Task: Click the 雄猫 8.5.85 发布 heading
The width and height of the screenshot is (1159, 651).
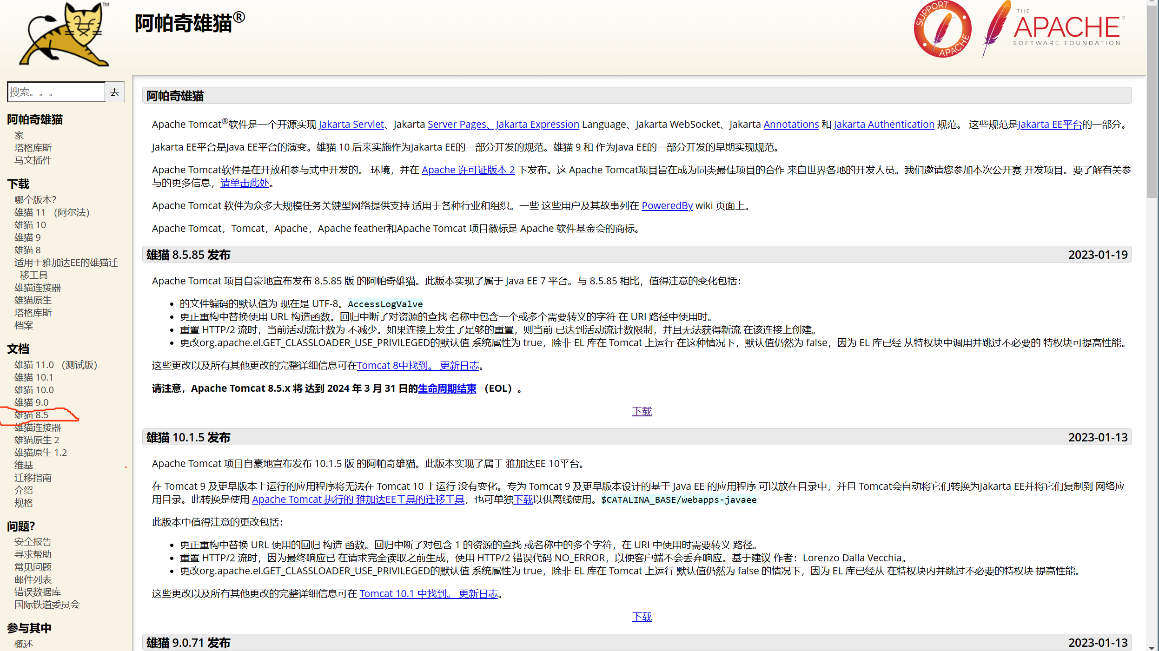Action: [188, 255]
